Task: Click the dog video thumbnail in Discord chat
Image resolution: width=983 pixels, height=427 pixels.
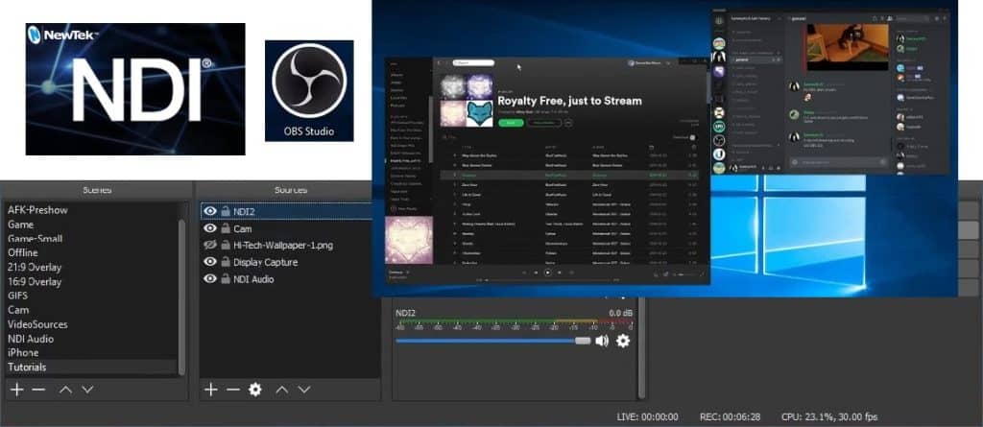Action: point(848,46)
